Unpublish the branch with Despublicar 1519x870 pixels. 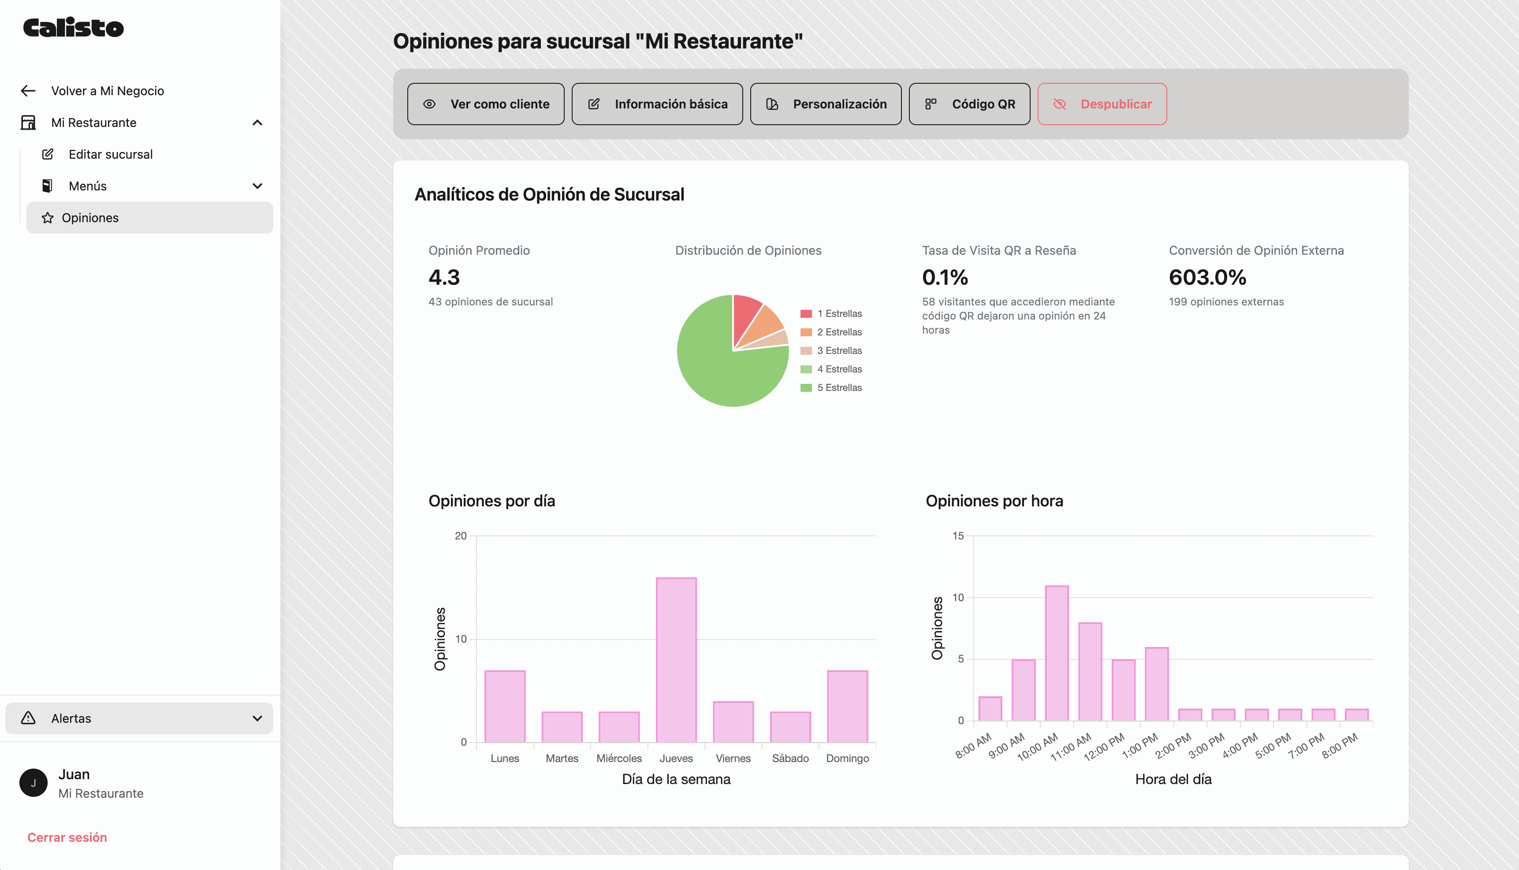click(1102, 104)
